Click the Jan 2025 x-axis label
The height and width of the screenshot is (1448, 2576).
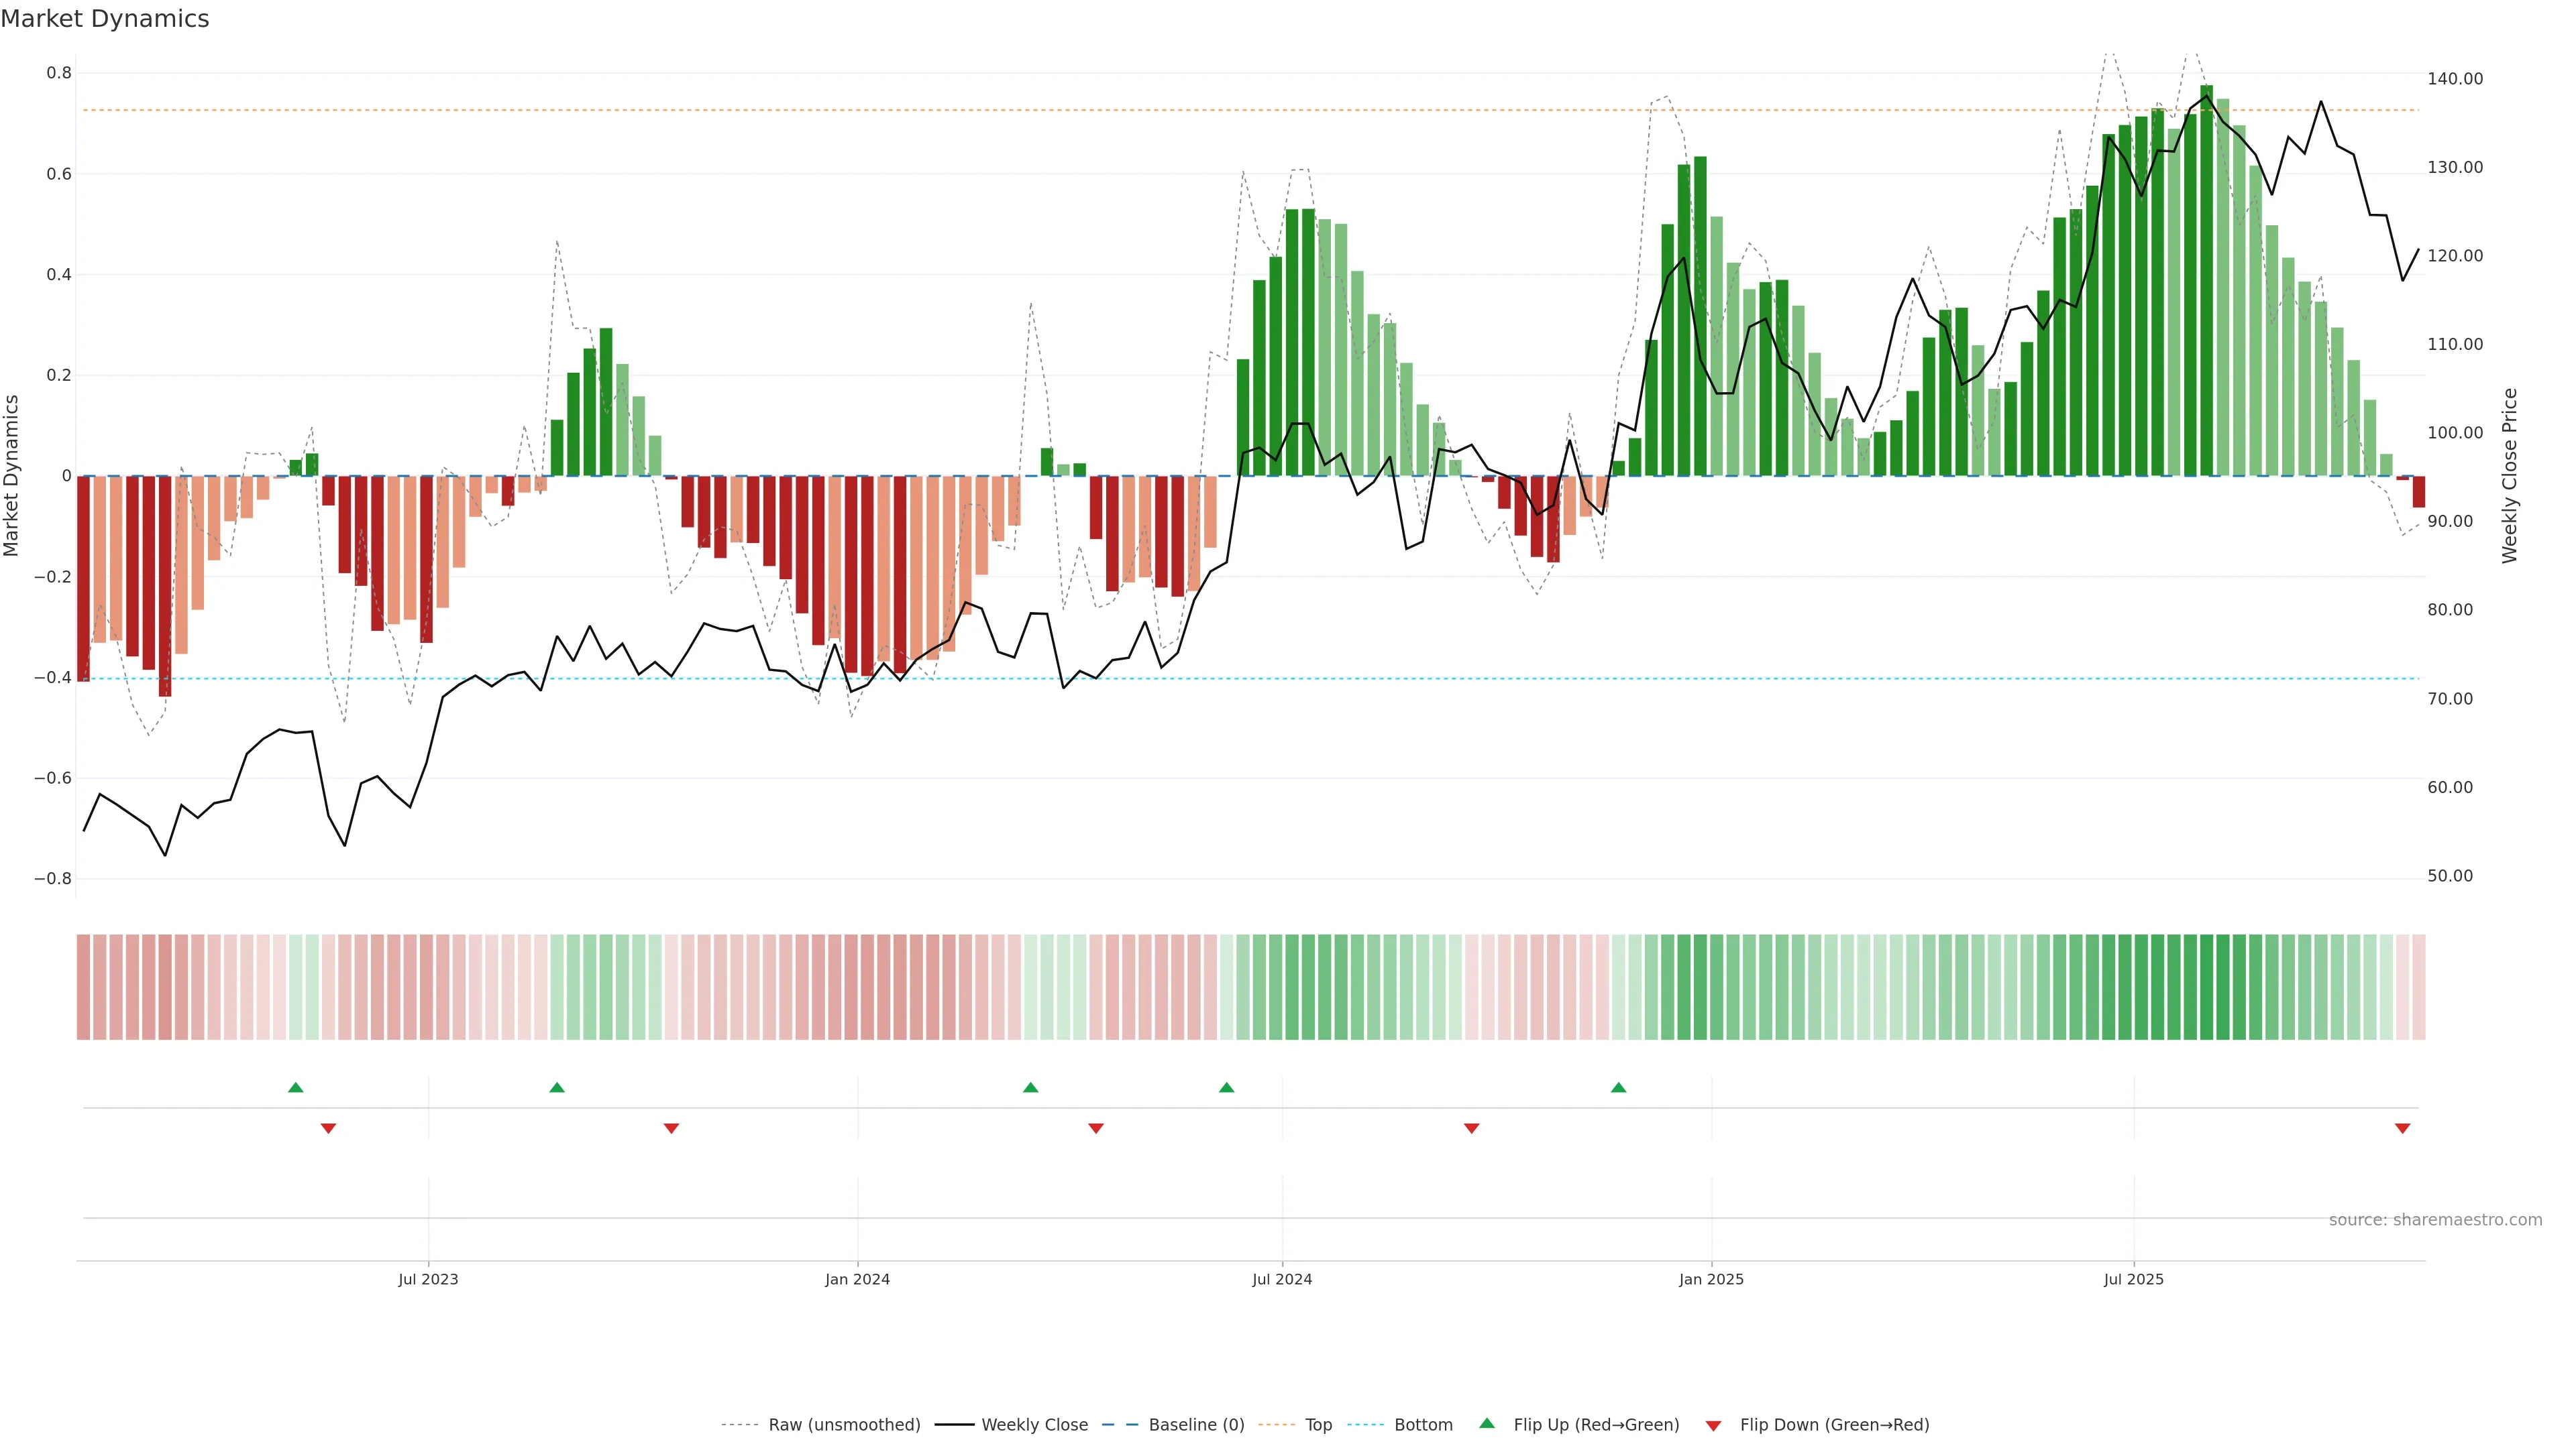(1711, 1279)
